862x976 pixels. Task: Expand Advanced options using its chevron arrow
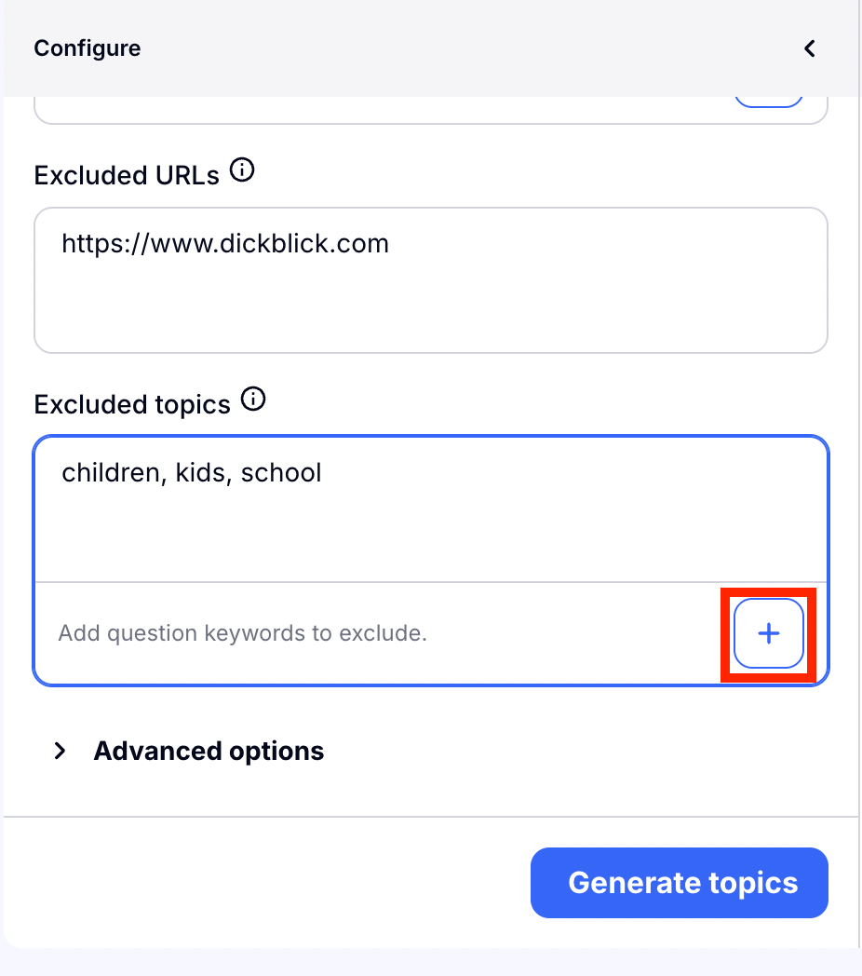(x=61, y=751)
